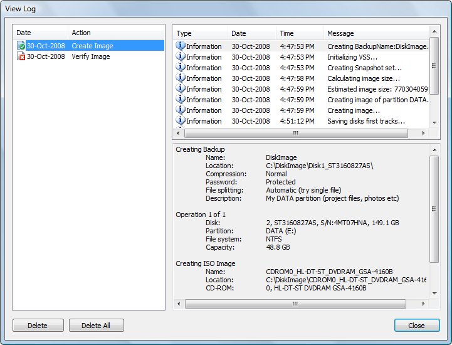Click the 'Creating Backup' heading in details
452x345 pixels.
pyautogui.click(x=200, y=149)
